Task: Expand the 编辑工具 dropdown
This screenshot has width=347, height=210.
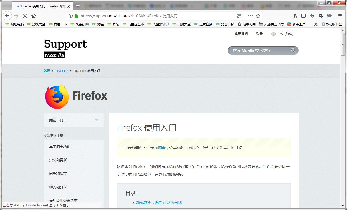Action: [x=97, y=120]
